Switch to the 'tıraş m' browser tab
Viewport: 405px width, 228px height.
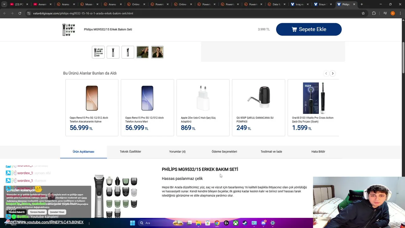pyautogui.click(x=300, y=4)
